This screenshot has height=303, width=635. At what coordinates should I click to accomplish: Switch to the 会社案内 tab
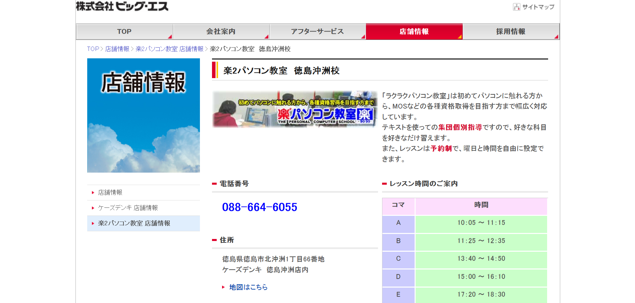[221, 31]
